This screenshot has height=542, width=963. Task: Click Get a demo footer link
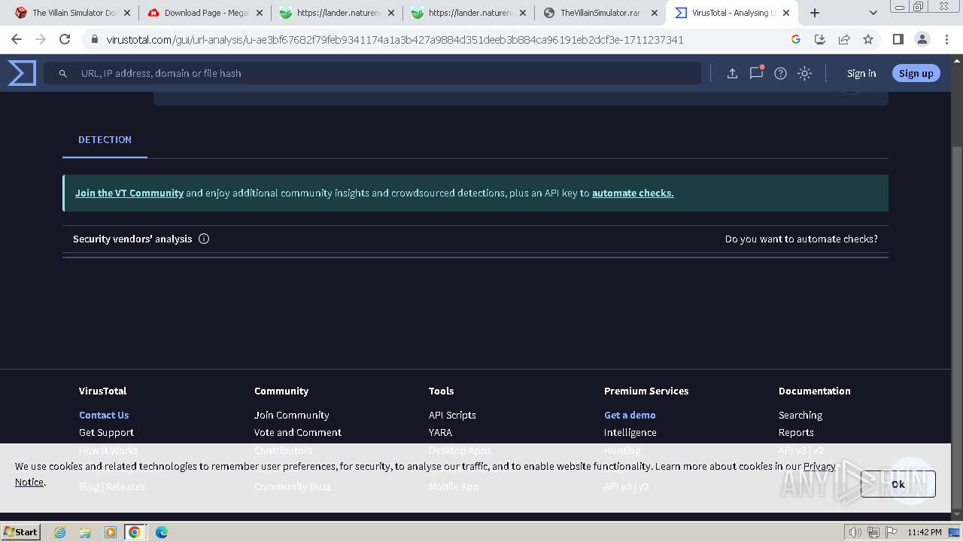coord(630,415)
